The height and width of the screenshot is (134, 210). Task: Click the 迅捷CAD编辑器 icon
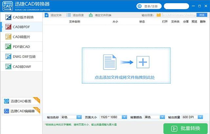click(x=7, y=111)
